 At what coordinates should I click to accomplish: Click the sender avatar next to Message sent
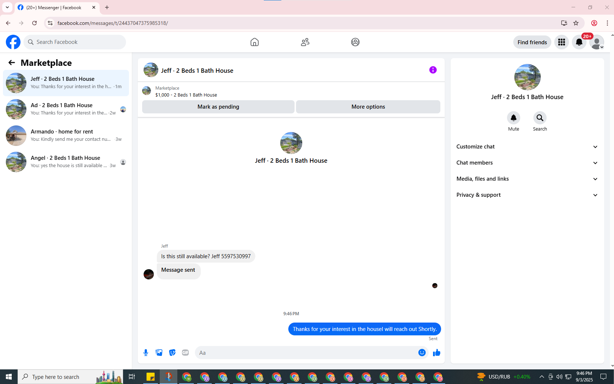click(x=149, y=274)
